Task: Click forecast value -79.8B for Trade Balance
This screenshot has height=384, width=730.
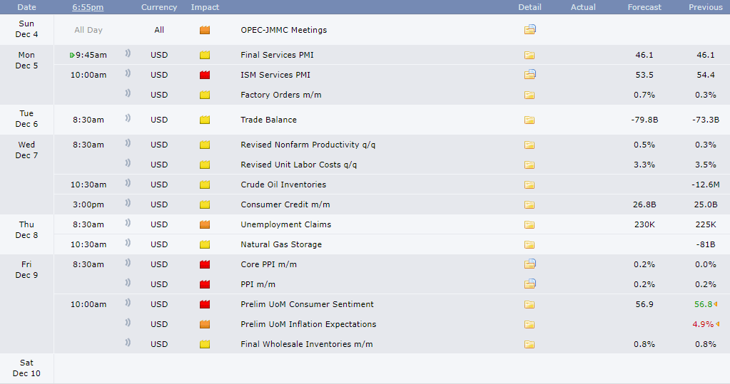Action: pos(645,120)
